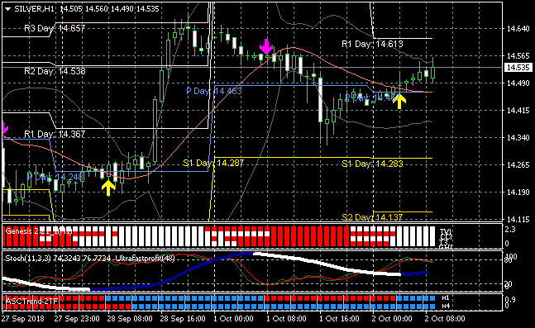Click the 1 Oct 00:00 time label

click(x=233, y=319)
